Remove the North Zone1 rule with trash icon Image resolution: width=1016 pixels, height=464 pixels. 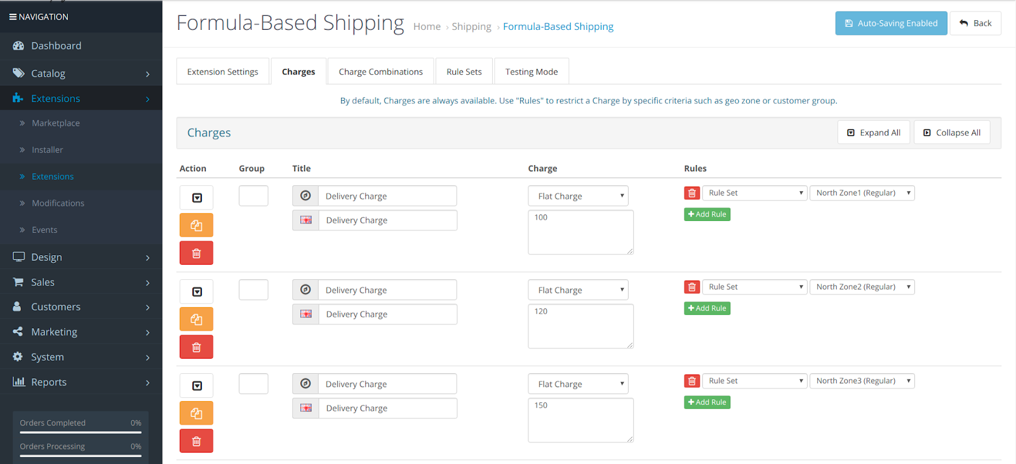[692, 193]
